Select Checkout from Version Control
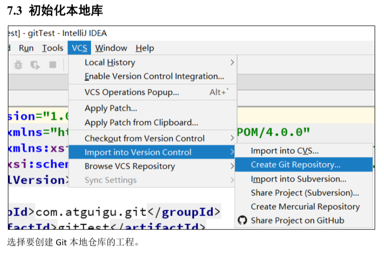The image size is (384, 256). point(153,139)
